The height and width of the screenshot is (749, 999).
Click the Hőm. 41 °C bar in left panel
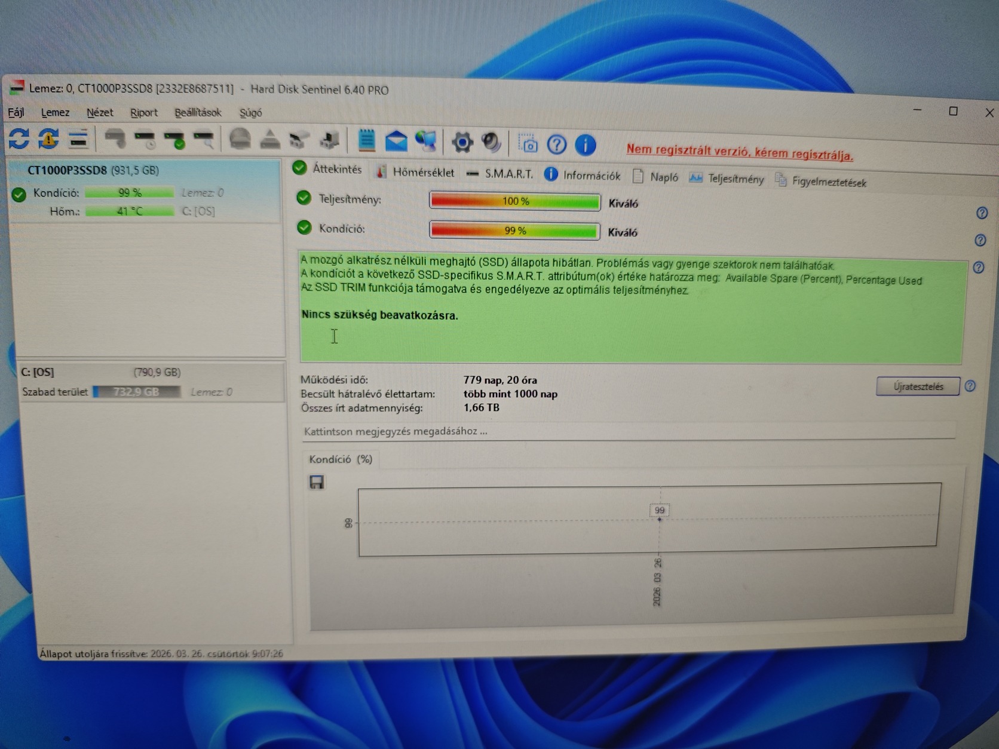pyautogui.click(x=130, y=211)
